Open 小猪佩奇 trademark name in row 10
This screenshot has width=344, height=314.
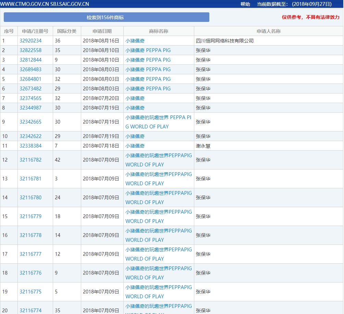tap(135, 136)
